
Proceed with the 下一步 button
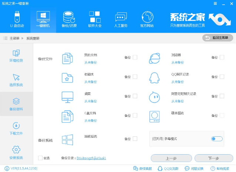tap(214, 158)
